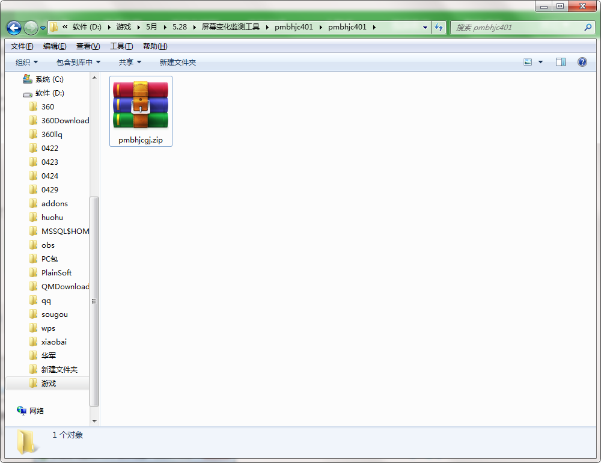
Task: Click the pmbhjcgj.zip file name label
Action: 141,140
